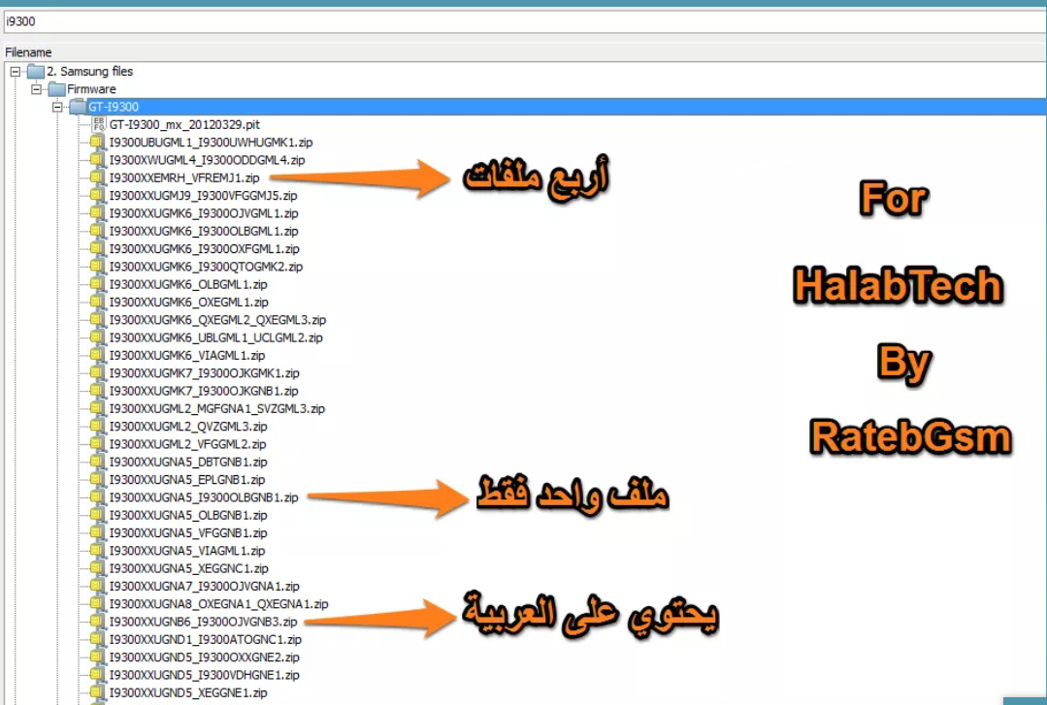Select I9300XXUGMK6_UBLGML1_UCLGML2.zip file name

point(216,337)
